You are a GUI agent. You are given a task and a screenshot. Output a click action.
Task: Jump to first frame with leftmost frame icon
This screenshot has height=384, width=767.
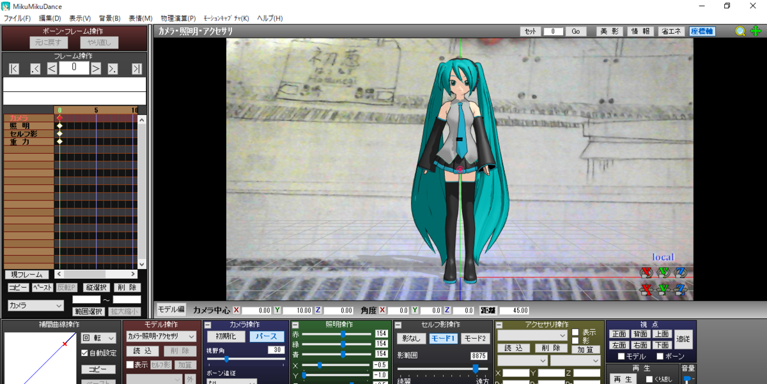13,68
